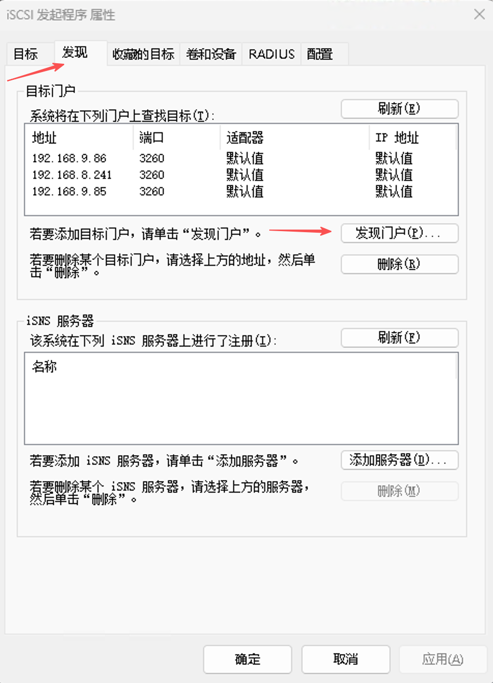
Task: Click 刷新 button for target portals
Action: (399, 109)
